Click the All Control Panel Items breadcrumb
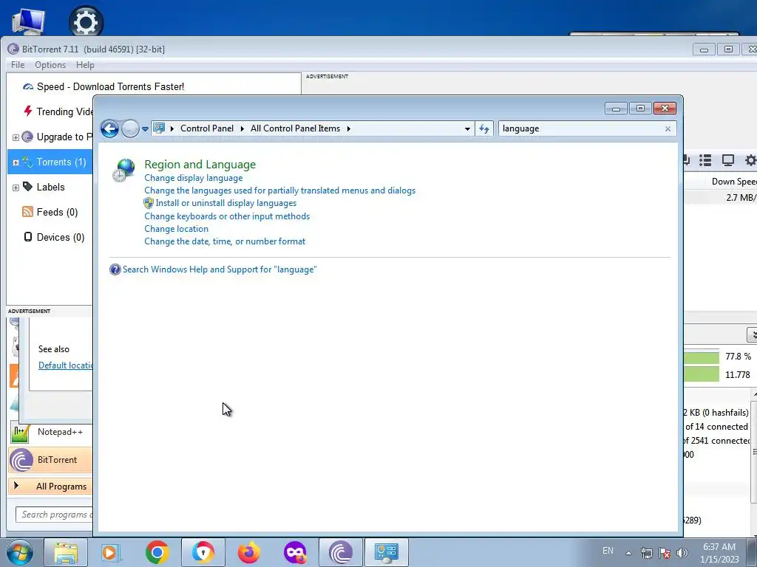The image size is (757, 567). 295,128
